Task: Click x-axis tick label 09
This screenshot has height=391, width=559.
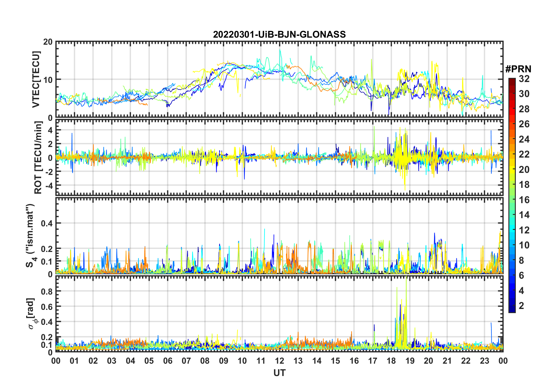Action: point(224,361)
